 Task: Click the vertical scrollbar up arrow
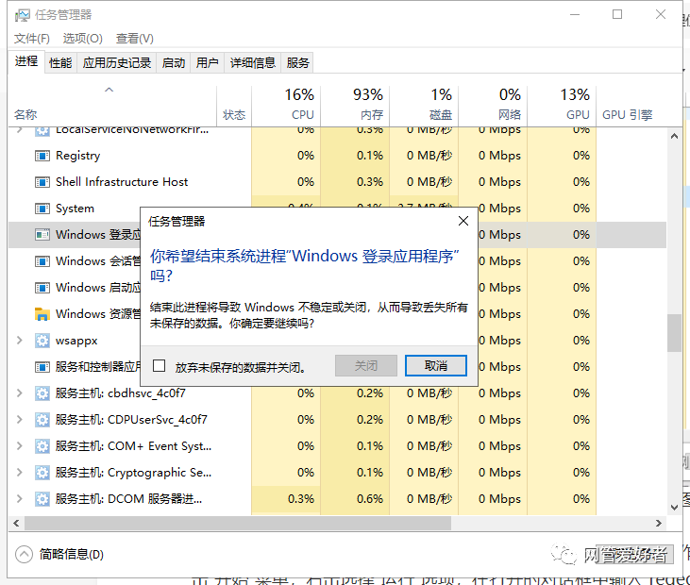point(674,137)
